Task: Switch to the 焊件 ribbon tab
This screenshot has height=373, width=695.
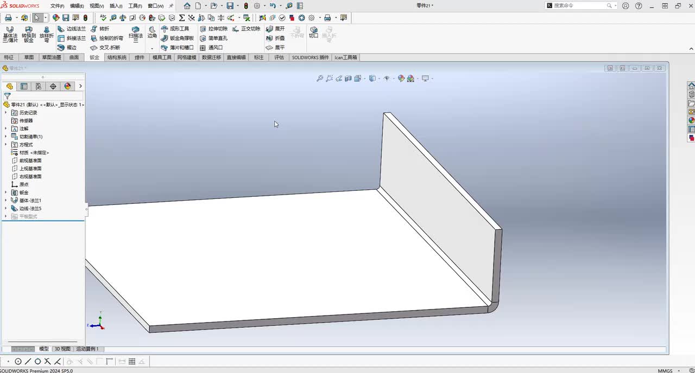Action: click(x=140, y=57)
